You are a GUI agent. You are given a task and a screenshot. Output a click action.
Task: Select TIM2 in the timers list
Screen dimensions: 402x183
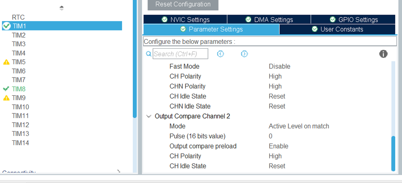click(19, 35)
